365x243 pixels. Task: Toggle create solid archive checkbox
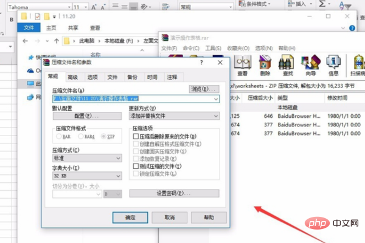(x=136, y=151)
